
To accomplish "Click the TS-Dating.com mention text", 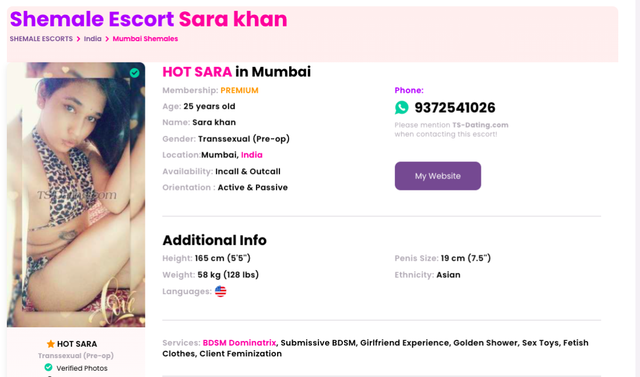I will 480,125.
